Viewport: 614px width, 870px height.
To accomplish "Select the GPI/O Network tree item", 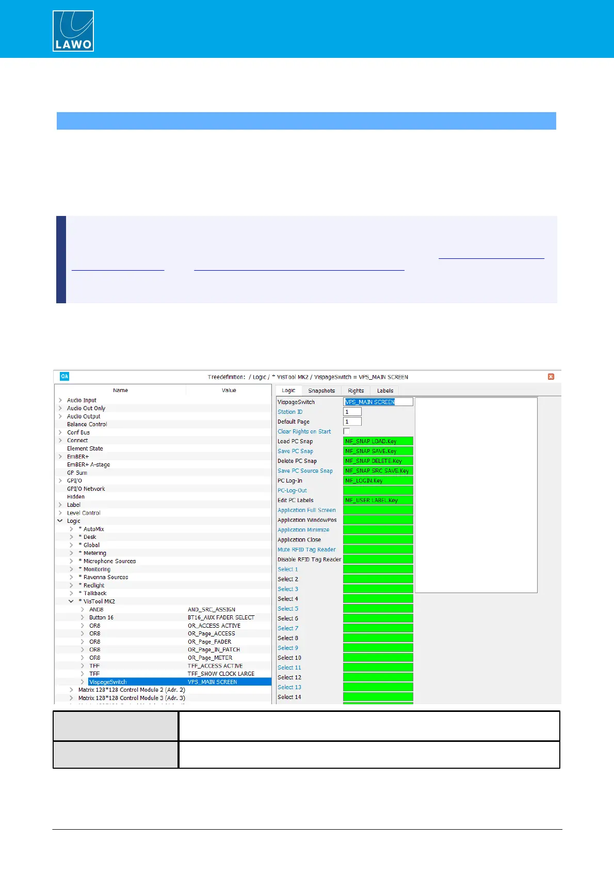I will point(86,489).
